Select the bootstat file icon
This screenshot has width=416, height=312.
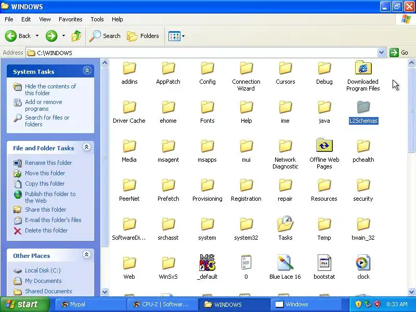click(324, 267)
